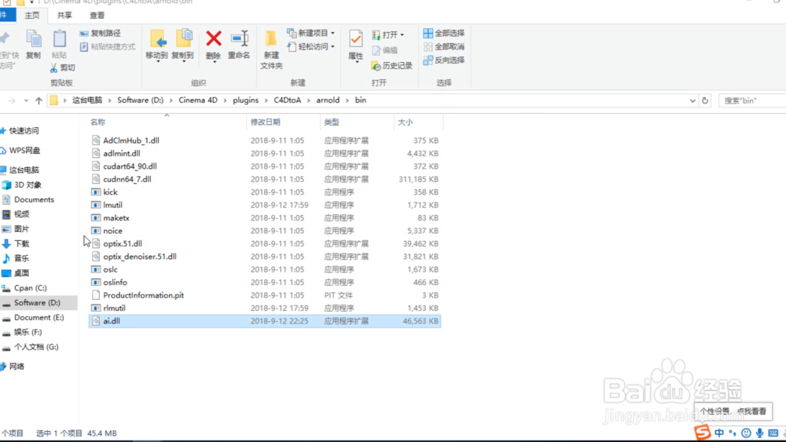Switch to the Share ribbon tab
The width and height of the screenshot is (786, 442).
pyautogui.click(x=64, y=16)
